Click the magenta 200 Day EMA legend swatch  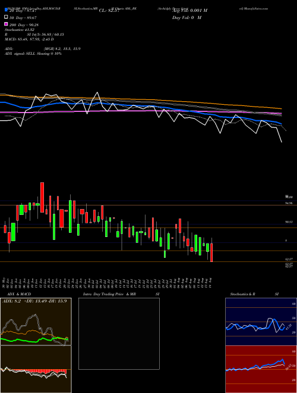click(7, 24)
